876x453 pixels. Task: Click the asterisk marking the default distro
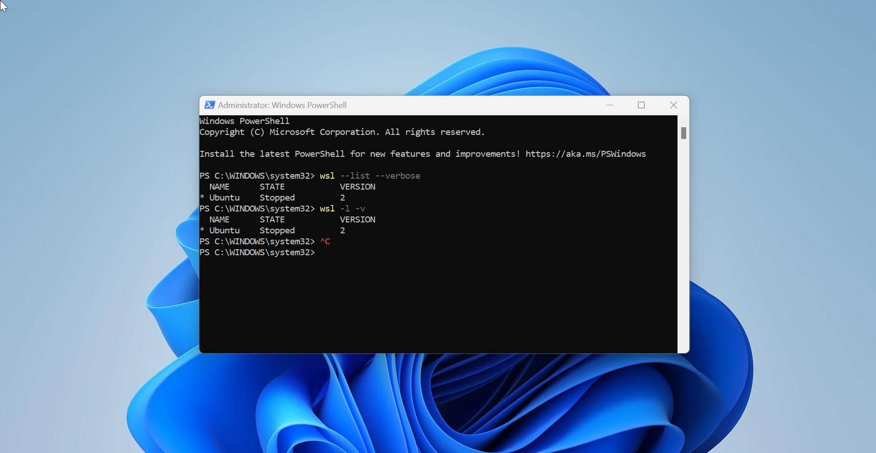tap(202, 197)
